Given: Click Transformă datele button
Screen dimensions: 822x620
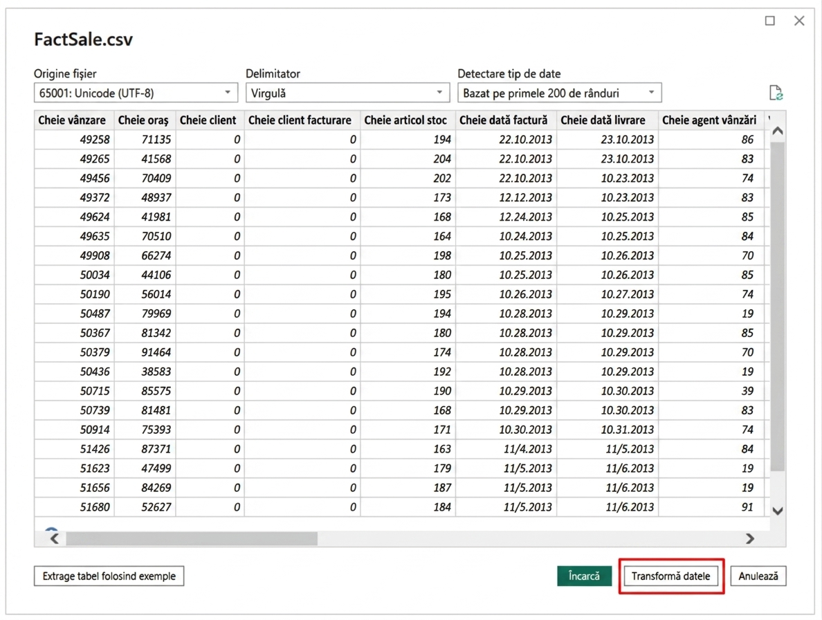Looking at the screenshot, I should click(671, 576).
